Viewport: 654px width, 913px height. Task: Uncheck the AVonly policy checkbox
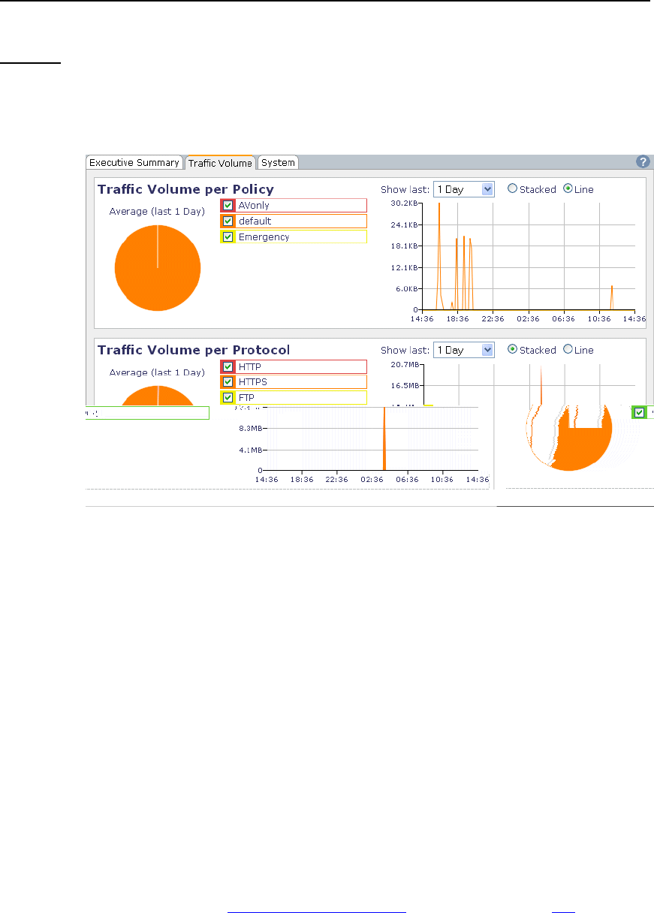(228, 205)
